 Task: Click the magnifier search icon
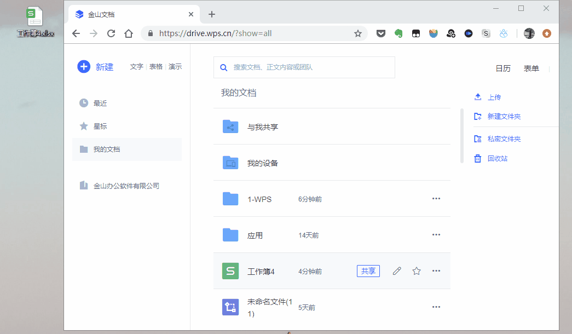(x=224, y=67)
